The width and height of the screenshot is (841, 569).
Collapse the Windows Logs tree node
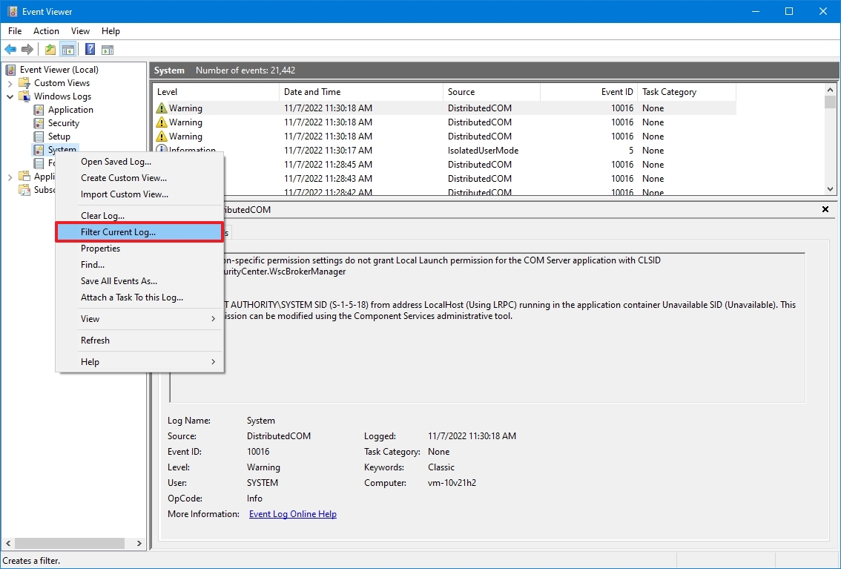tap(10, 96)
